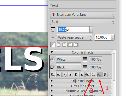Screen dimensions: 125x96
Task: Toggle strikethrough text effect
Action: [88, 74]
